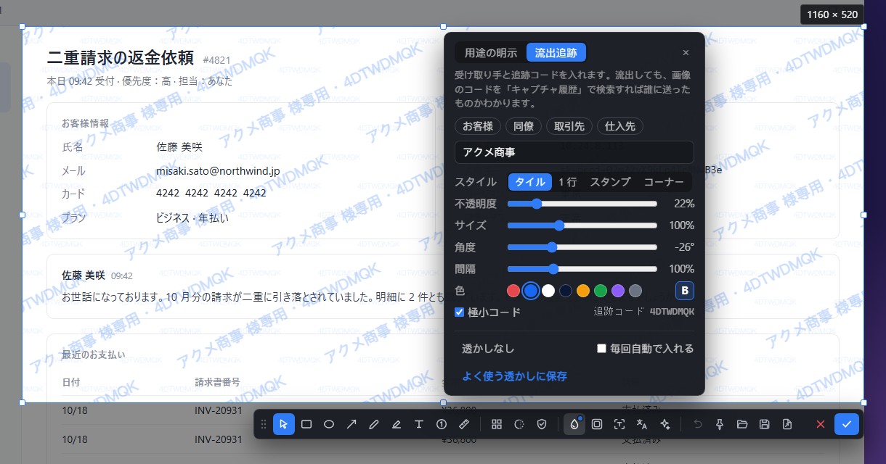Adjust the 角度 angle slider
Viewport: 886px width, 464px height.
tap(582, 247)
